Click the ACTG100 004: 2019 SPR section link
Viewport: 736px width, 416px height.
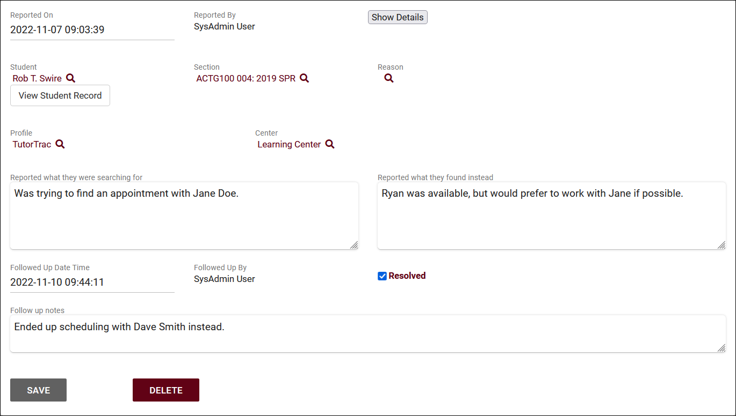pyautogui.click(x=246, y=78)
